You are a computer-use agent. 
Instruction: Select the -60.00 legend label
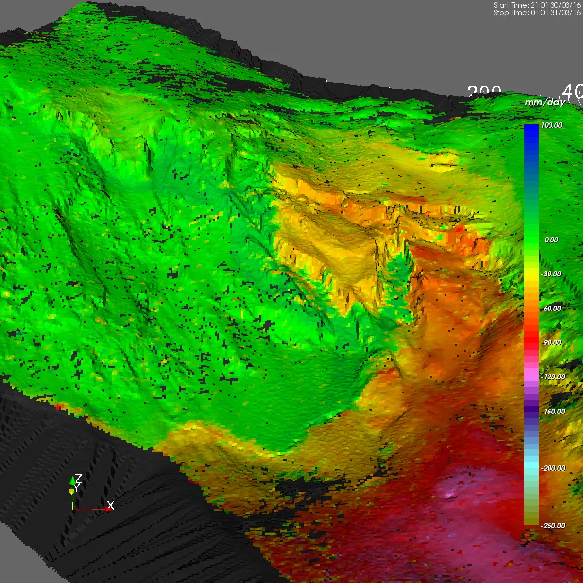[551, 309]
